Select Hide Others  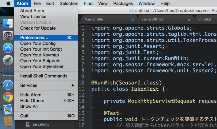click(46, 101)
